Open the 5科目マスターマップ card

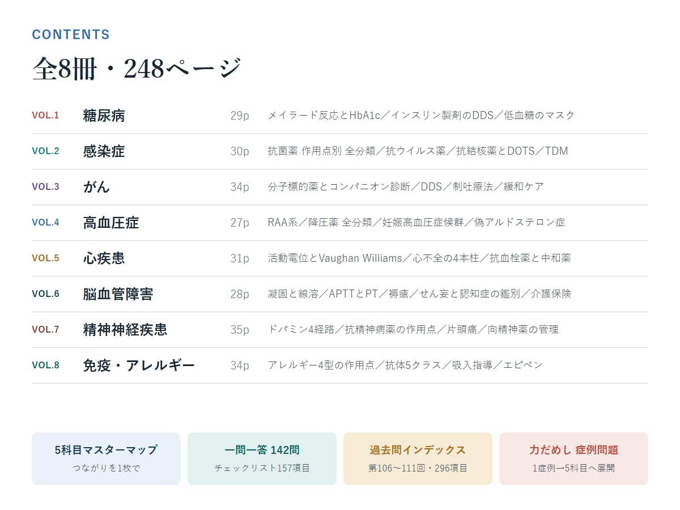click(x=106, y=458)
